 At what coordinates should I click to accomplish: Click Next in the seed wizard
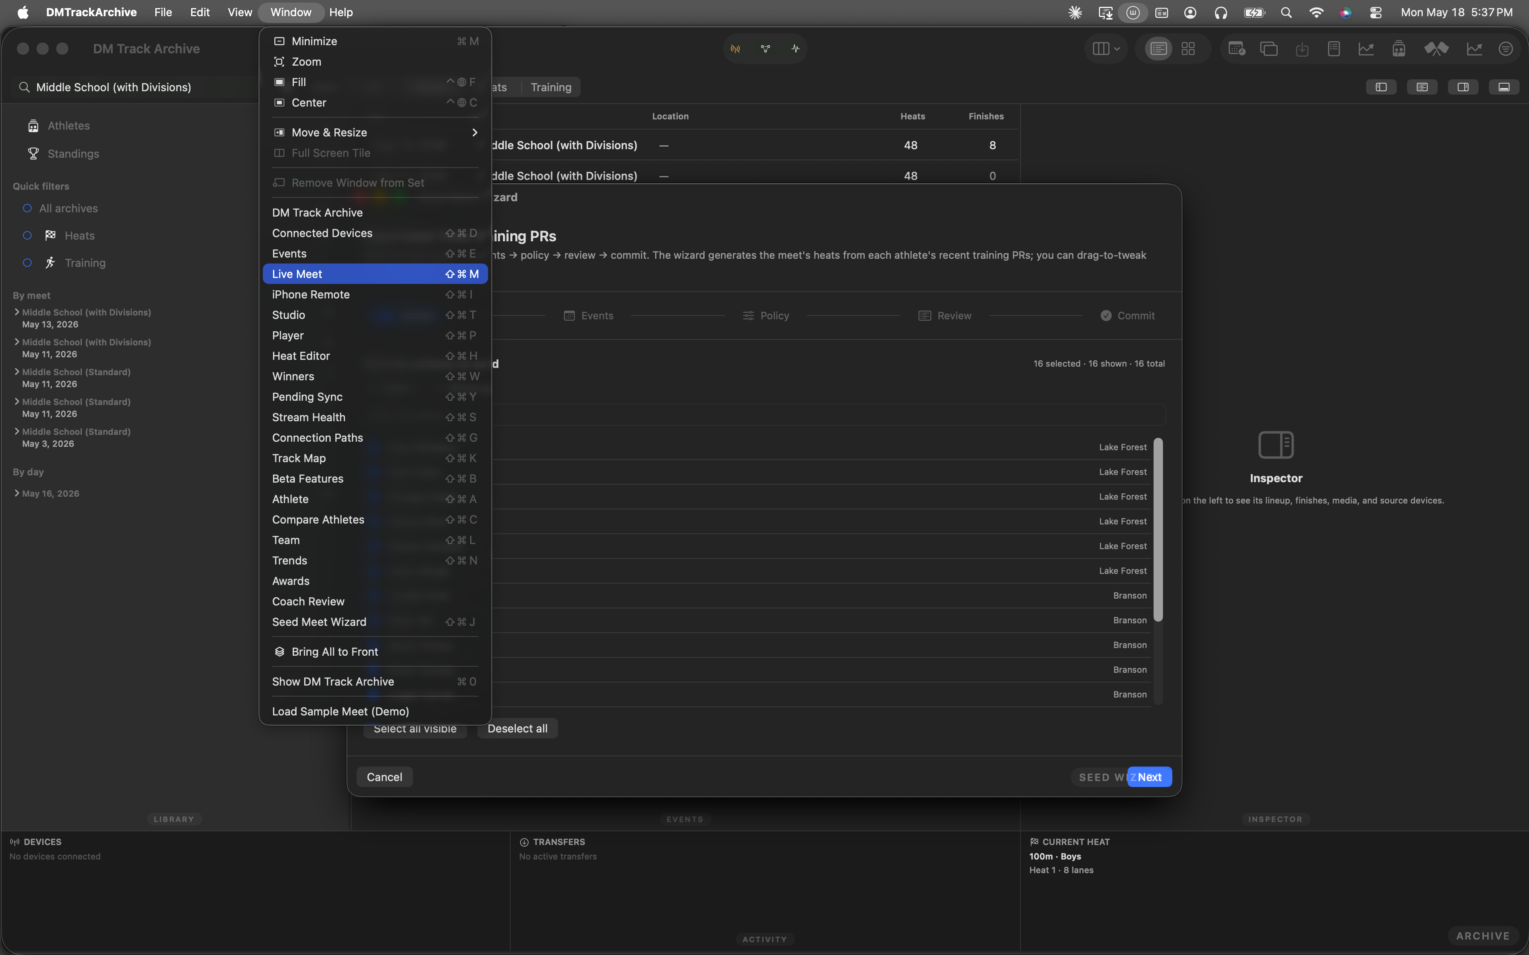point(1149,777)
